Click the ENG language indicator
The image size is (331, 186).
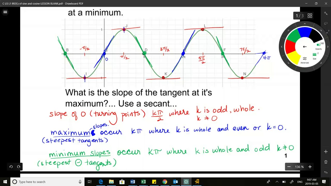pyautogui.click(x=300, y=182)
